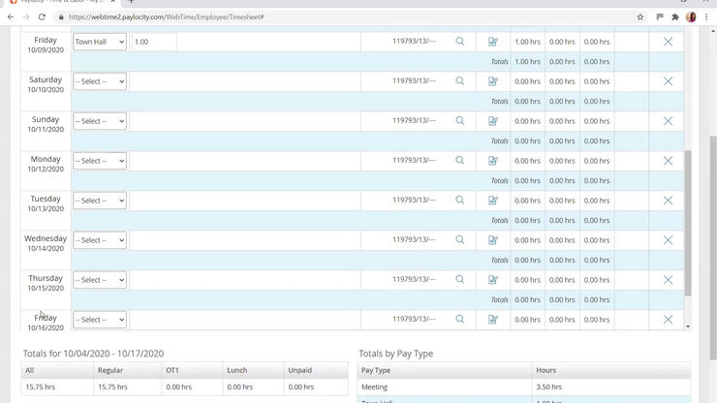Open Thursday 10/15 pay type dropdown
Viewport: 717px width, 403px height.
tap(100, 280)
